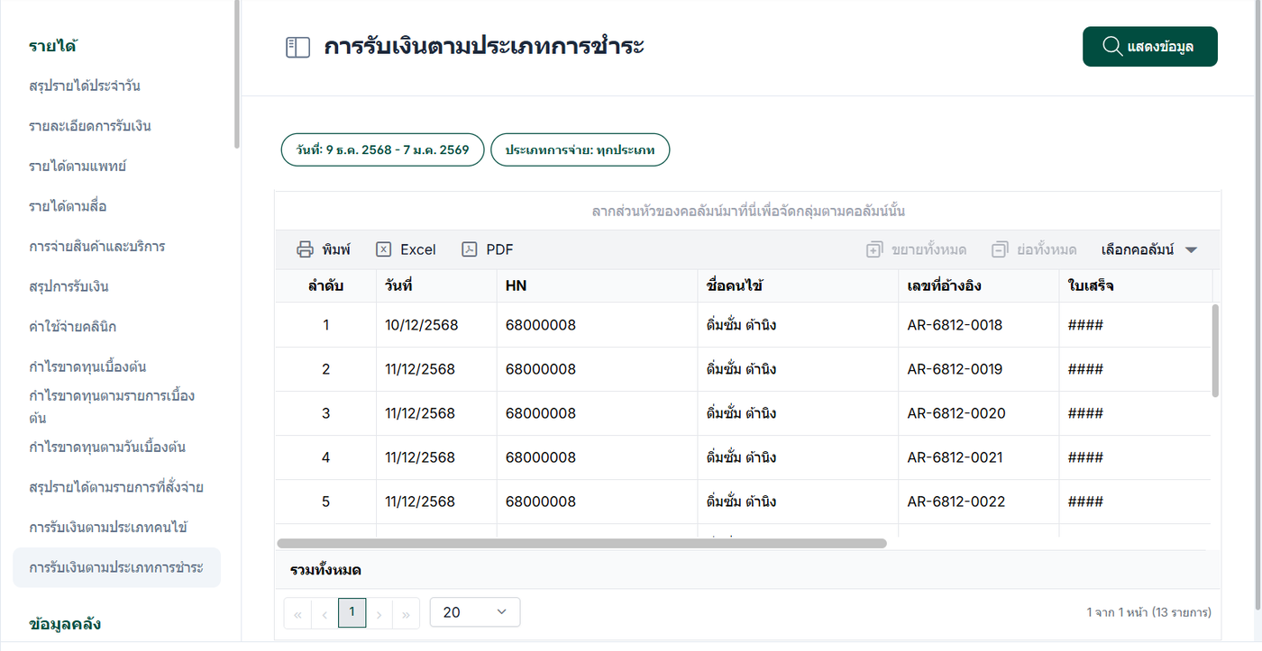Click reference number AR-6812-0021

(x=955, y=457)
